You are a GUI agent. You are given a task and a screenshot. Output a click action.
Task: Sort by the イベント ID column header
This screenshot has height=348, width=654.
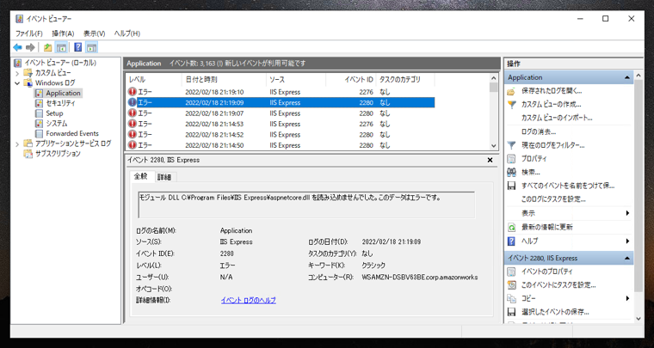pyautogui.click(x=351, y=80)
